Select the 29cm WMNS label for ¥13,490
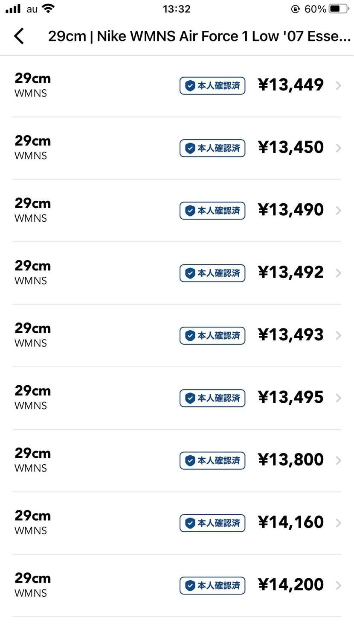The image size is (354, 630). pos(32,210)
